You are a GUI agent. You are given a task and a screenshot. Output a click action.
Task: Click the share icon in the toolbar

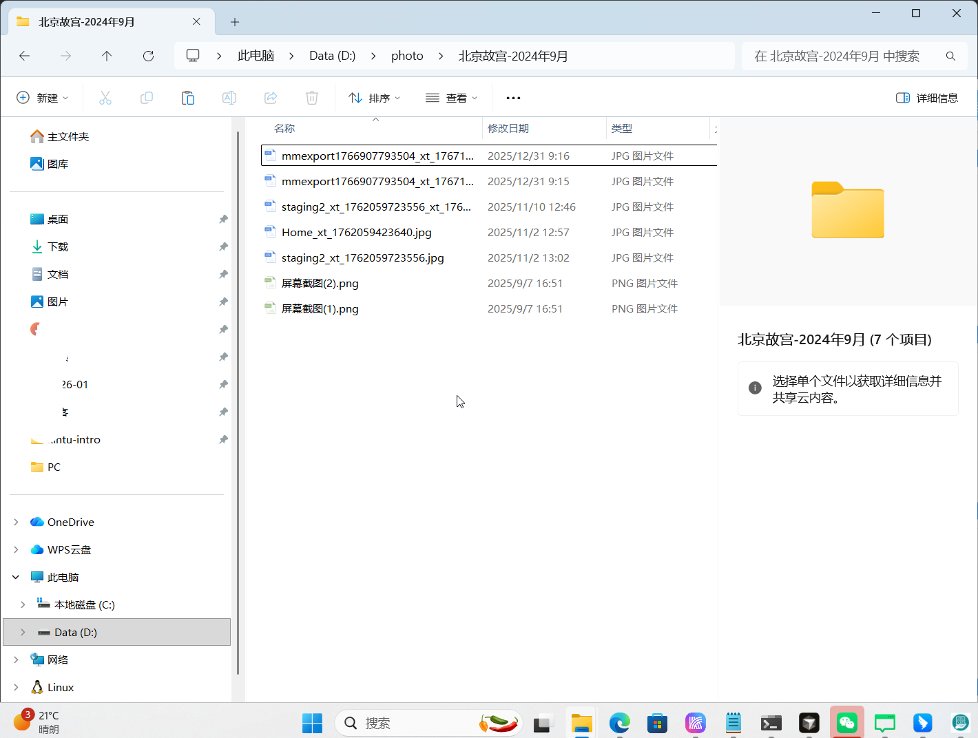[271, 98]
